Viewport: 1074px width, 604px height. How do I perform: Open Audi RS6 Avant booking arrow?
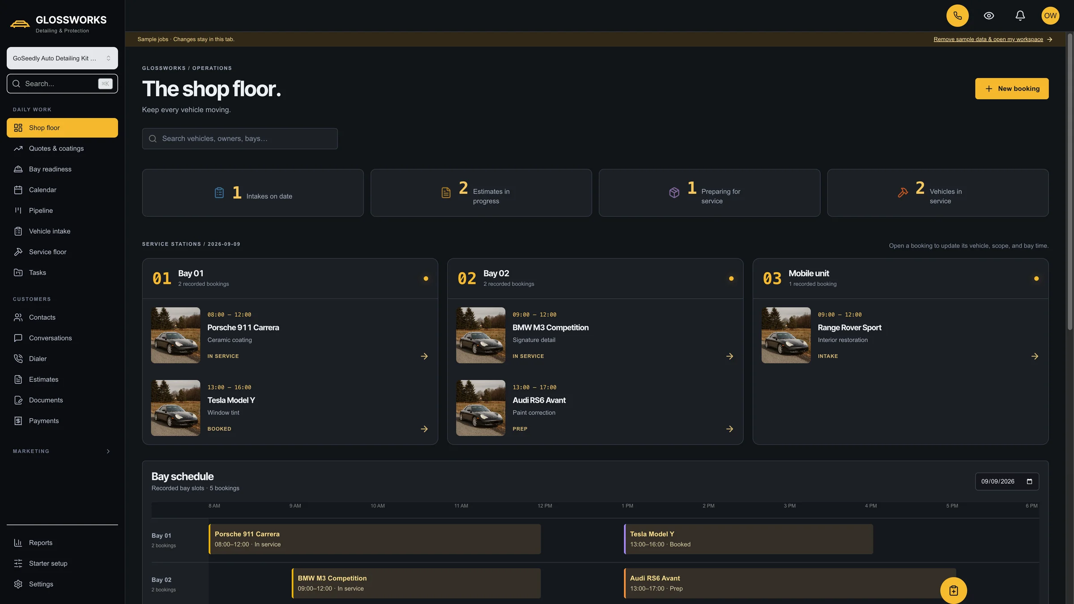pos(729,429)
